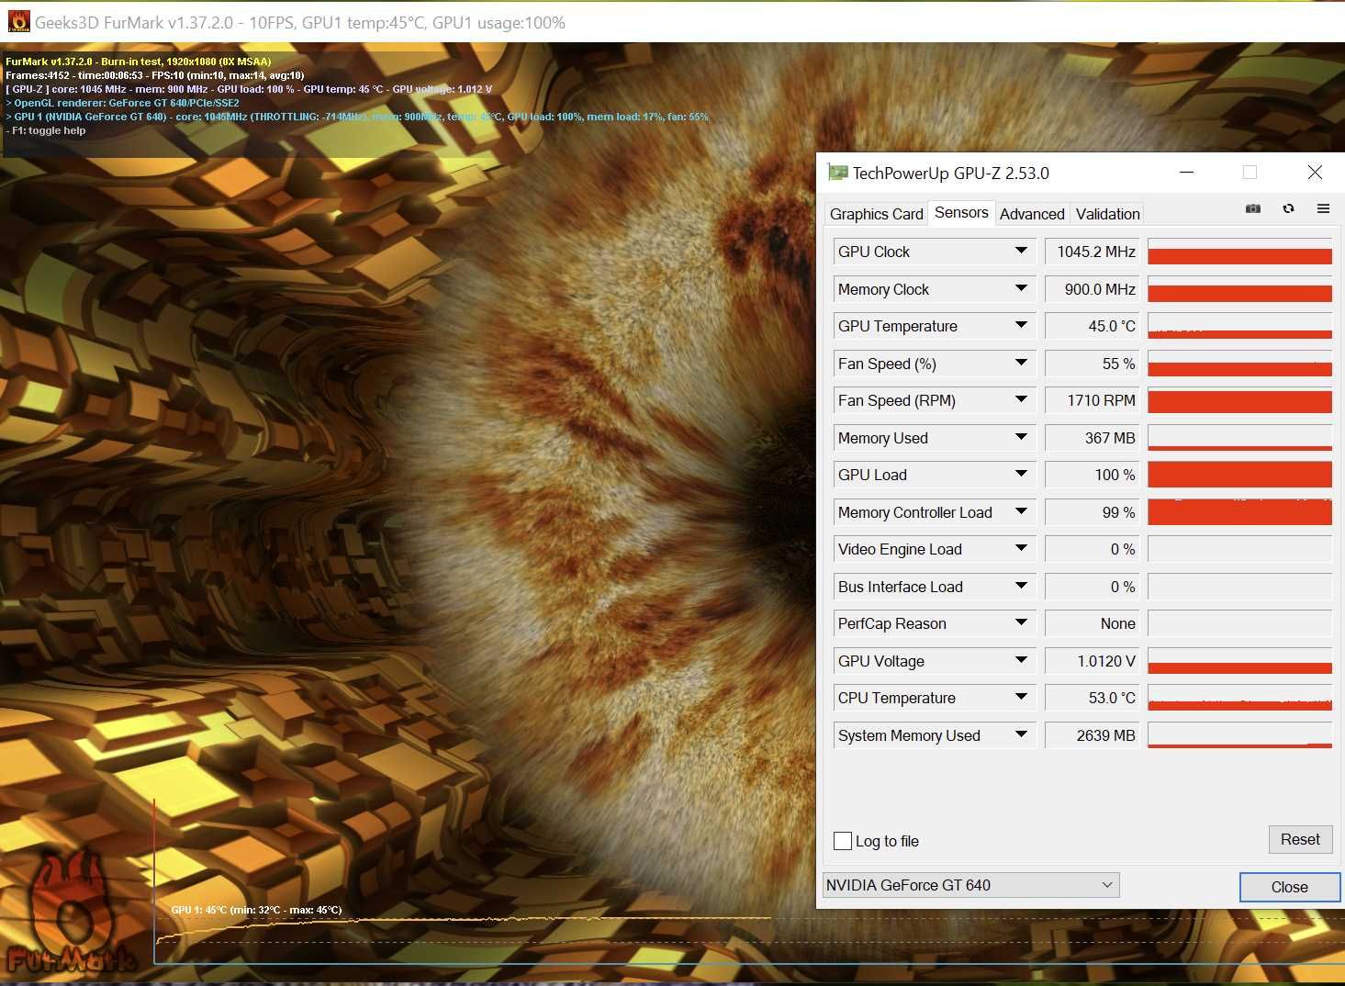Click the TechPowerUp GPU-Z 2.53.0 title text
This screenshot has height=986, width=1345.
tap(950, 173)
